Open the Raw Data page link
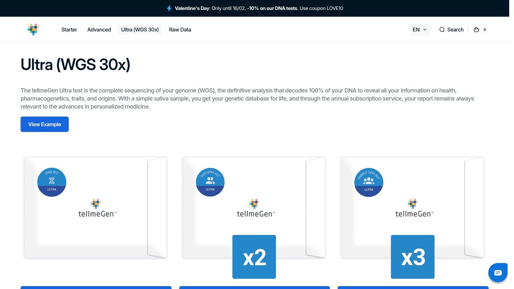 pos(180,30)
